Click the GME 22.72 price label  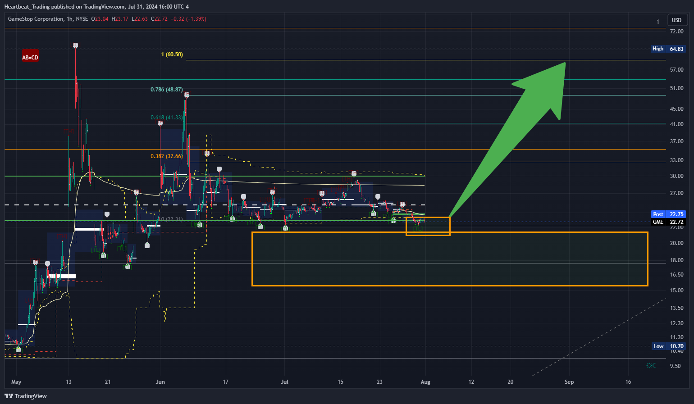point(668,222)
